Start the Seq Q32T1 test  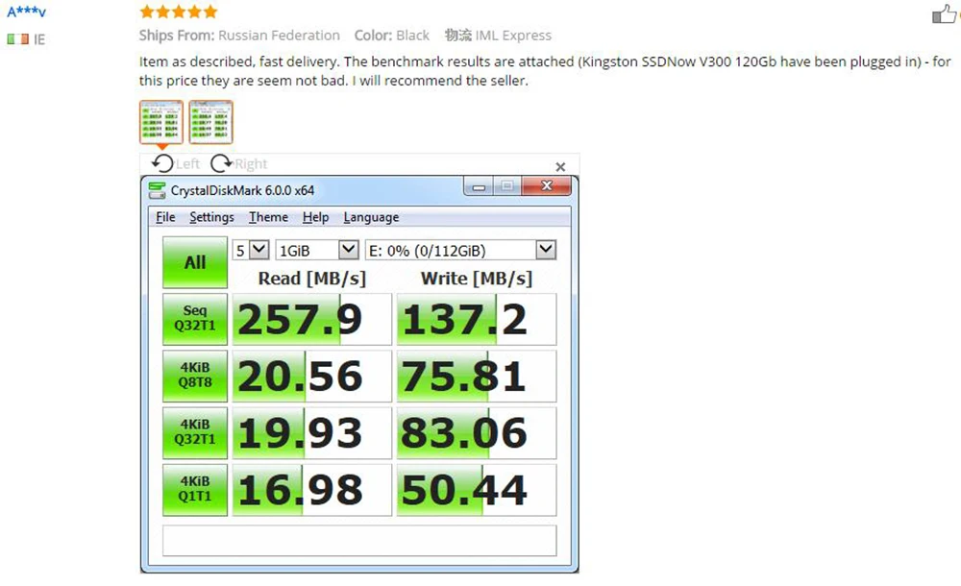click(195, 319)
